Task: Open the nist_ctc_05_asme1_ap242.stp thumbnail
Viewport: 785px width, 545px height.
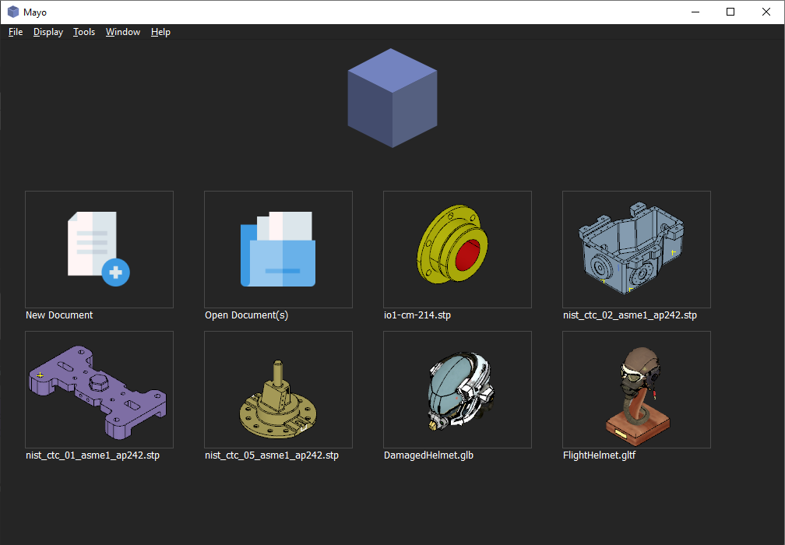Action: pyautogui.click(x=278, y=389)
